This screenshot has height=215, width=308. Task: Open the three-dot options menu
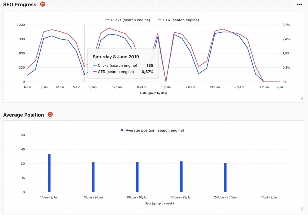[x=299, y=5]
